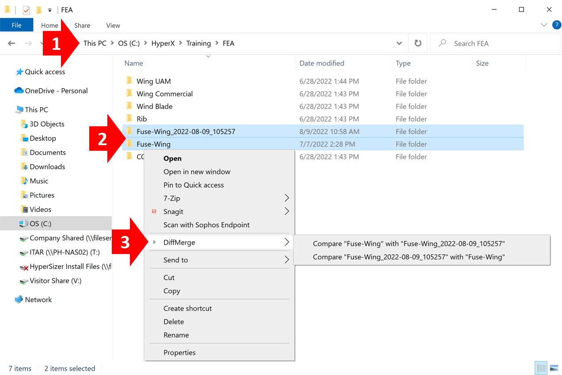Viewport: 562px width, 375px height.
Task: Open Network in navigation pane
Action: (38, 300)
